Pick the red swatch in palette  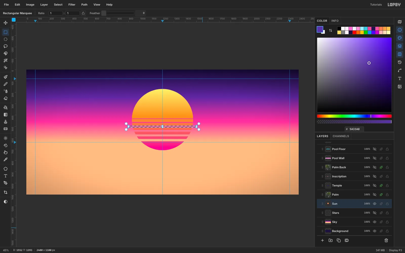click(x=354, y=32)
